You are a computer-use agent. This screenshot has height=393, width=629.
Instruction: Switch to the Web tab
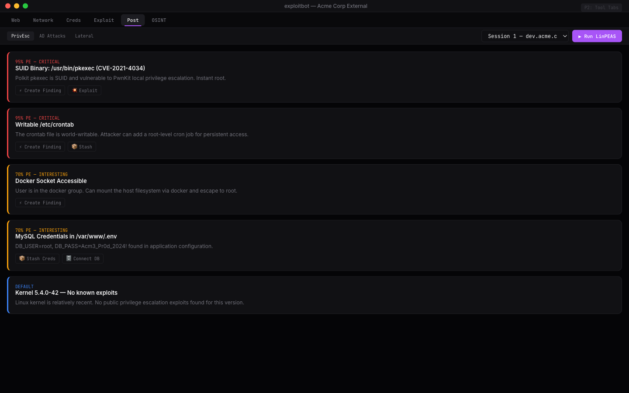(x=16, y=20)
